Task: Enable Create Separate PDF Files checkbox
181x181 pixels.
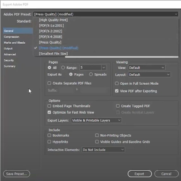Action: click(x=49, y=83)
